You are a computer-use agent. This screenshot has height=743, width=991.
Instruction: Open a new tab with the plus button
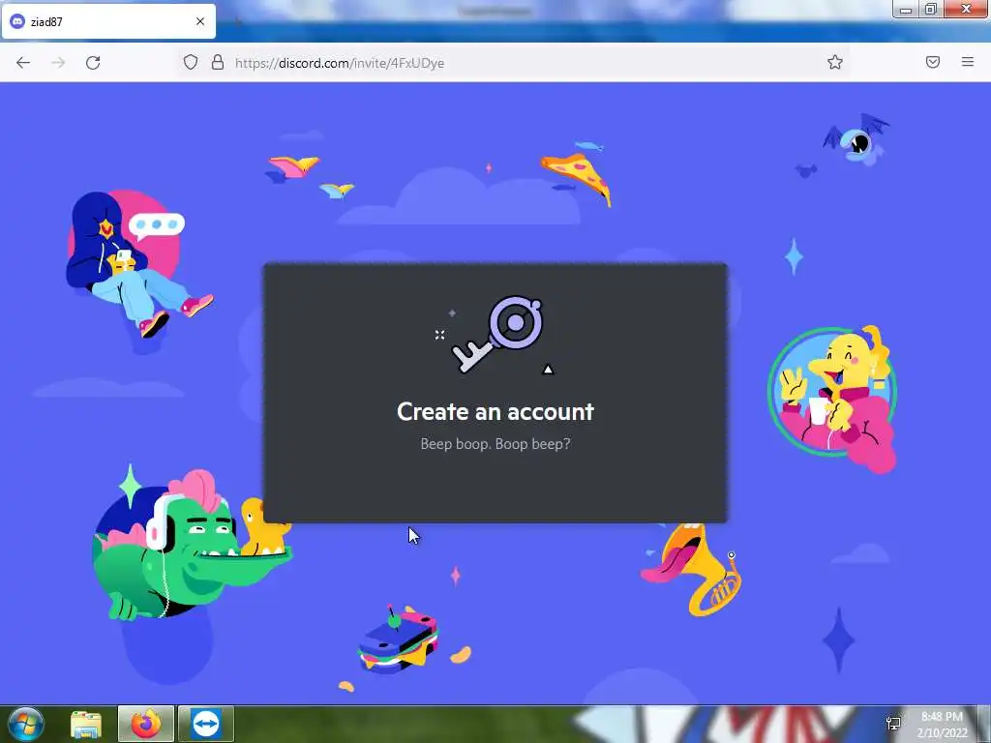click(238, 22)
